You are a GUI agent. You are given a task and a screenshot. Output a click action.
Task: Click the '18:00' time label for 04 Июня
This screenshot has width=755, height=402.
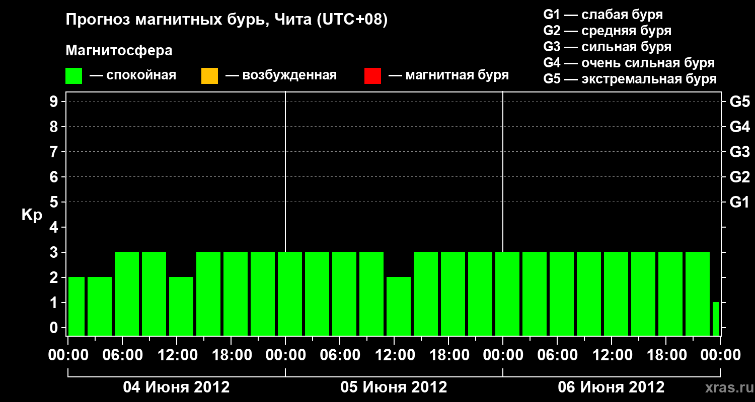231,355
